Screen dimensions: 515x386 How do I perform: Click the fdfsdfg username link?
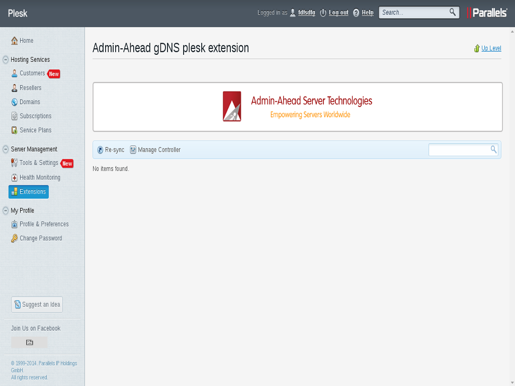(x=306, y=13)
